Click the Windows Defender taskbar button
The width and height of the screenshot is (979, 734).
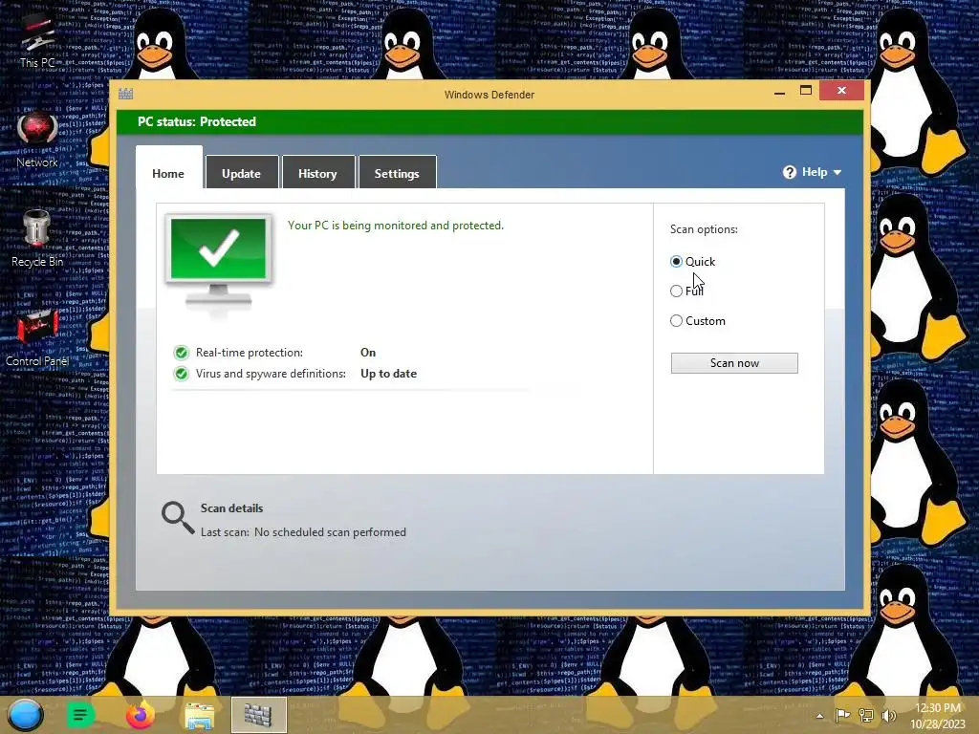258,715
